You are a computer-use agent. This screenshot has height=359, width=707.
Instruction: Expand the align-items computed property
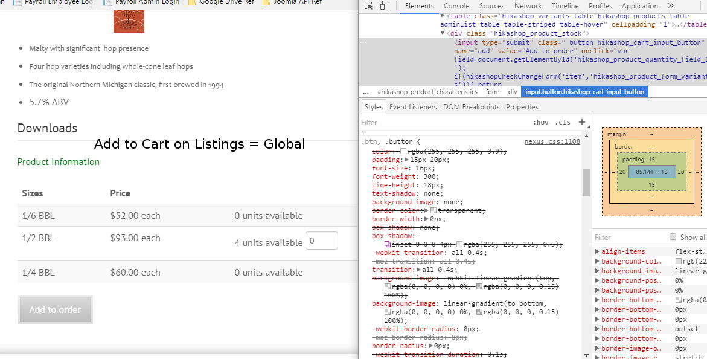click(x=597, y=251)
